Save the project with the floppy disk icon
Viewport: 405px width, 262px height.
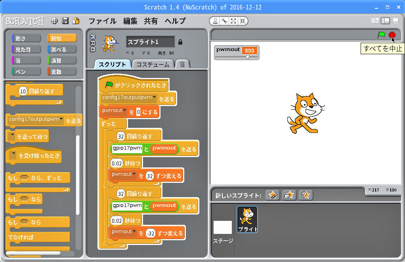pyautogui.click(x=65, y=21)
